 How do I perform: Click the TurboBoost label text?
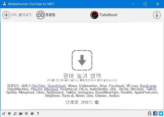[108, 15]
